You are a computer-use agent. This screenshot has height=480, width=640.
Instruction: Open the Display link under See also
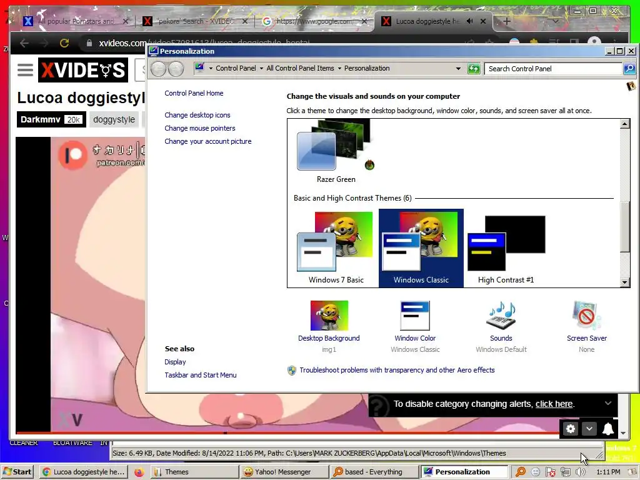(175, 362)
